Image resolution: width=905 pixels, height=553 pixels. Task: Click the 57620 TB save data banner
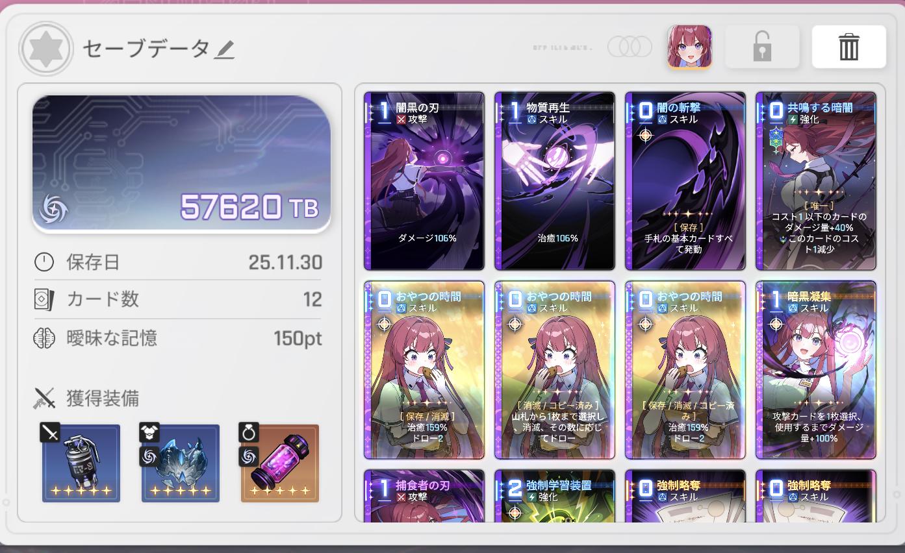coord(181,164)
